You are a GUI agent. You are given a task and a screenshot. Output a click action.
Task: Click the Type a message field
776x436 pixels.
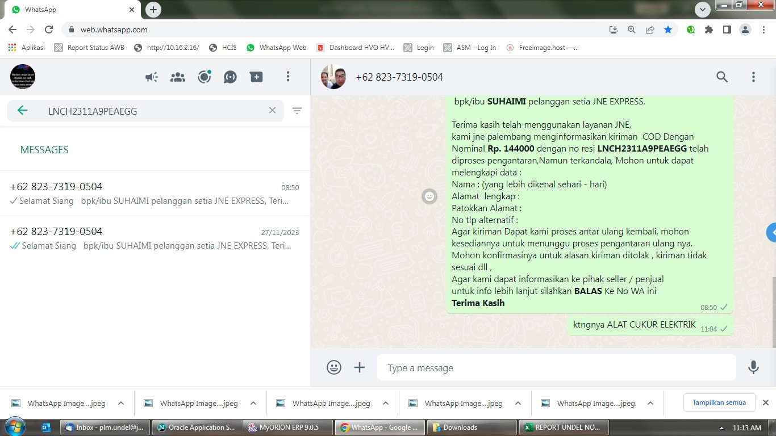[x=557, y=368]
